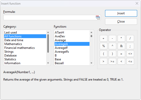Click the Close button

point(121,21)
